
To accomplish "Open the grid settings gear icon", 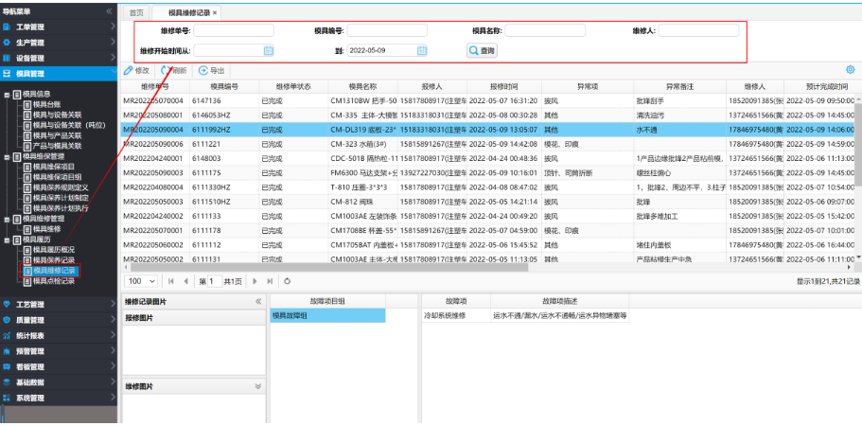I will (x=850, y=69).
